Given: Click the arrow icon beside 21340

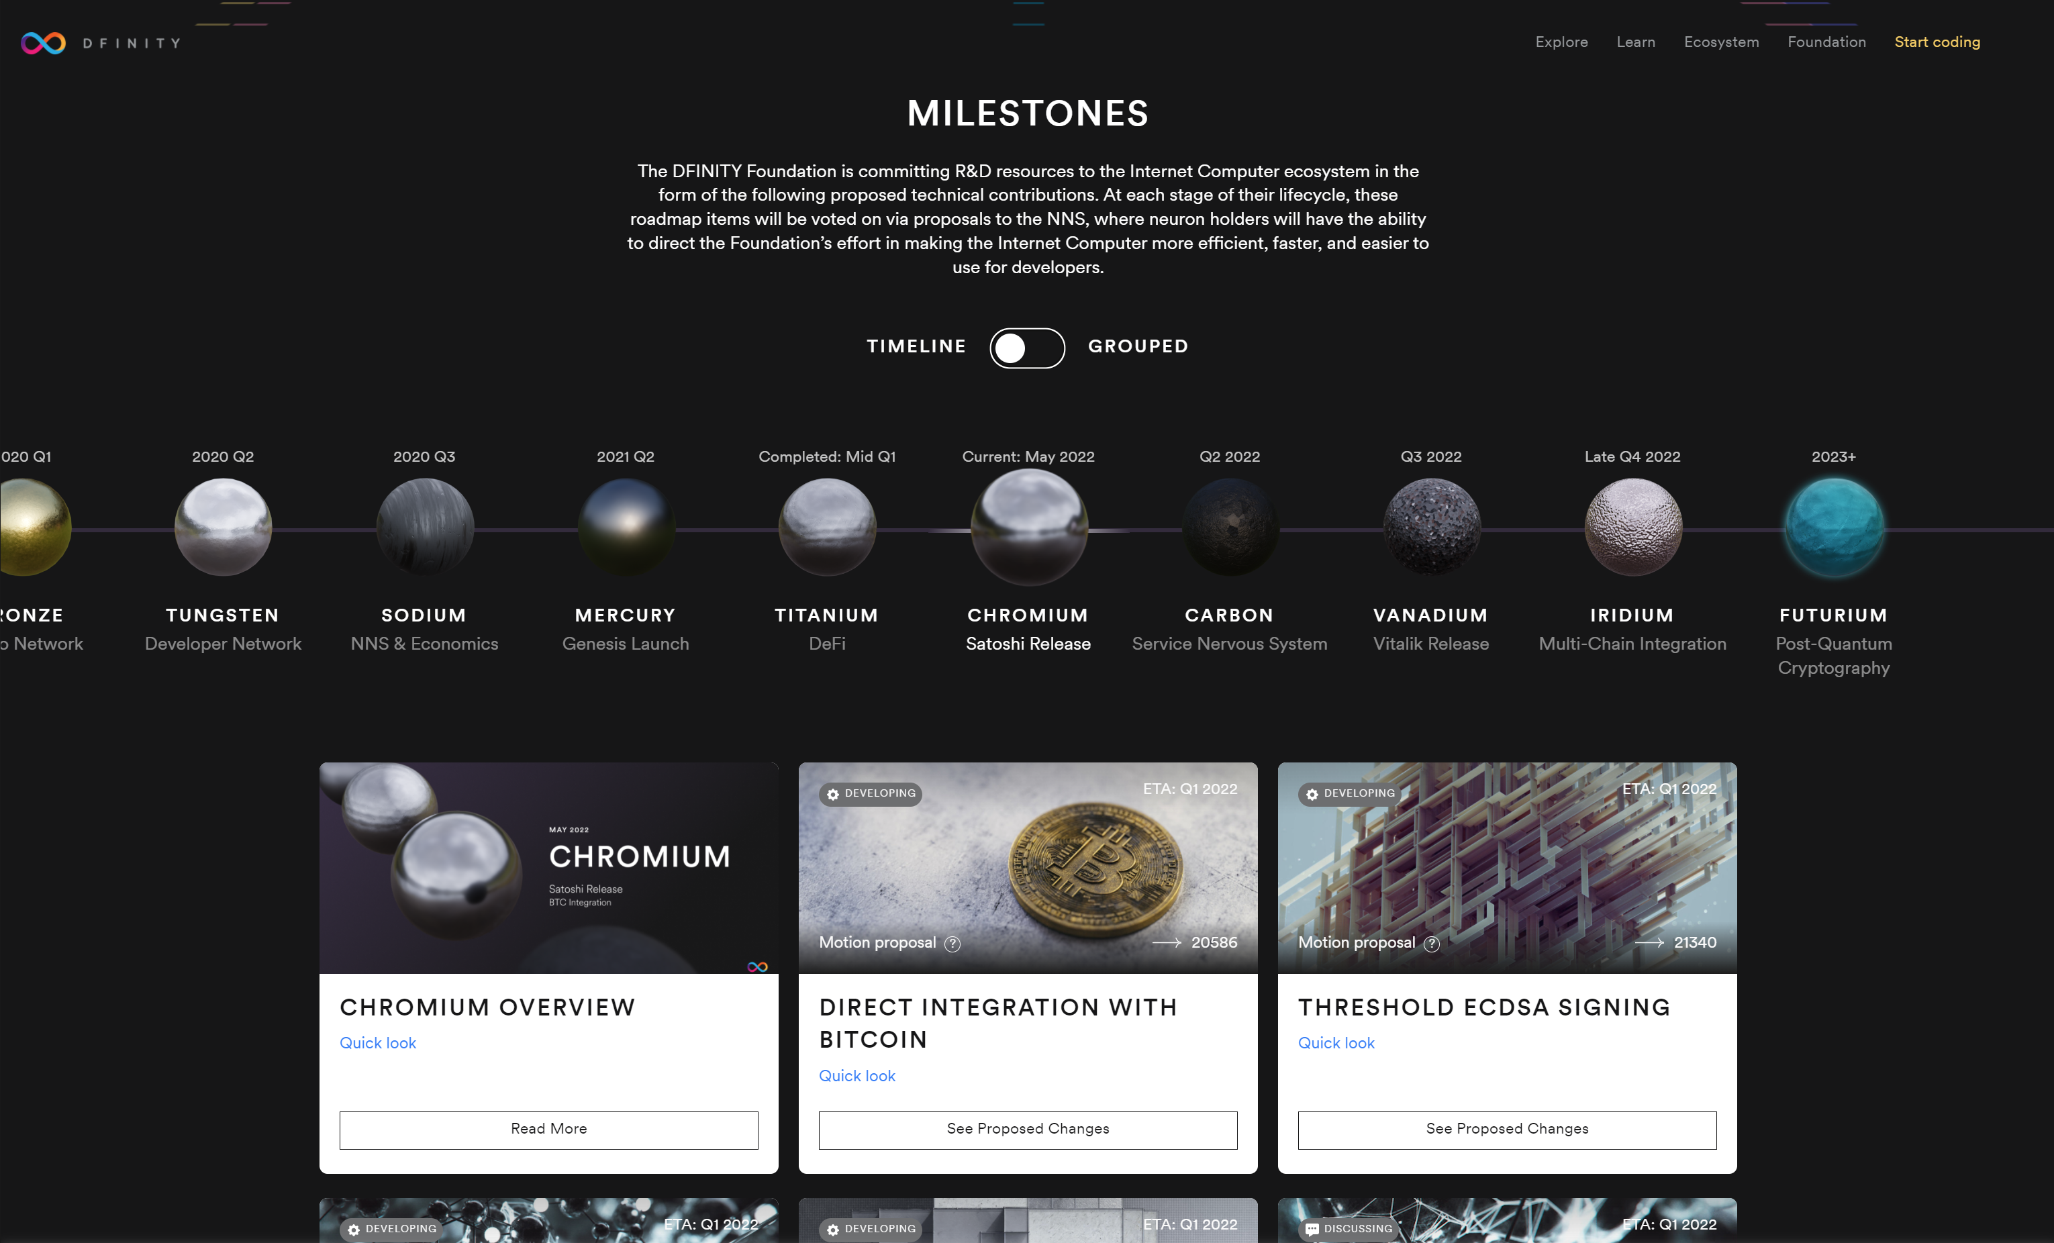Looking at the screenshot, I should (1650, 943).
